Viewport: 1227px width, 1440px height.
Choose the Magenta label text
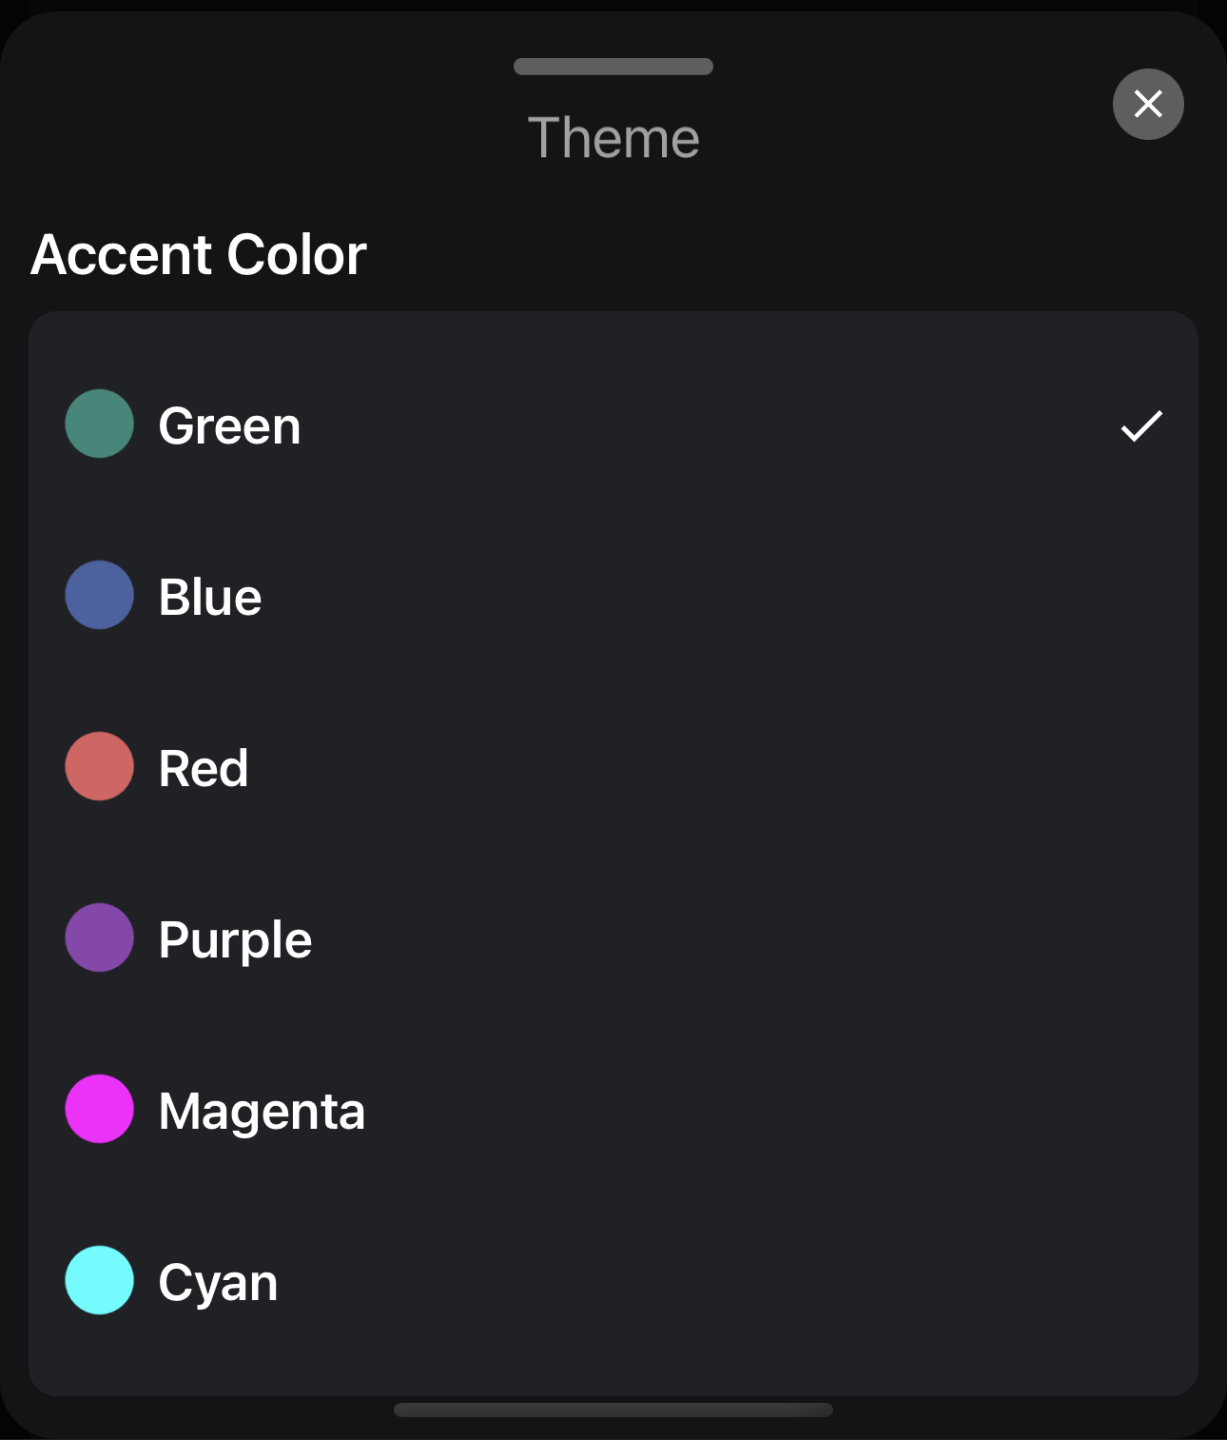262,1111
